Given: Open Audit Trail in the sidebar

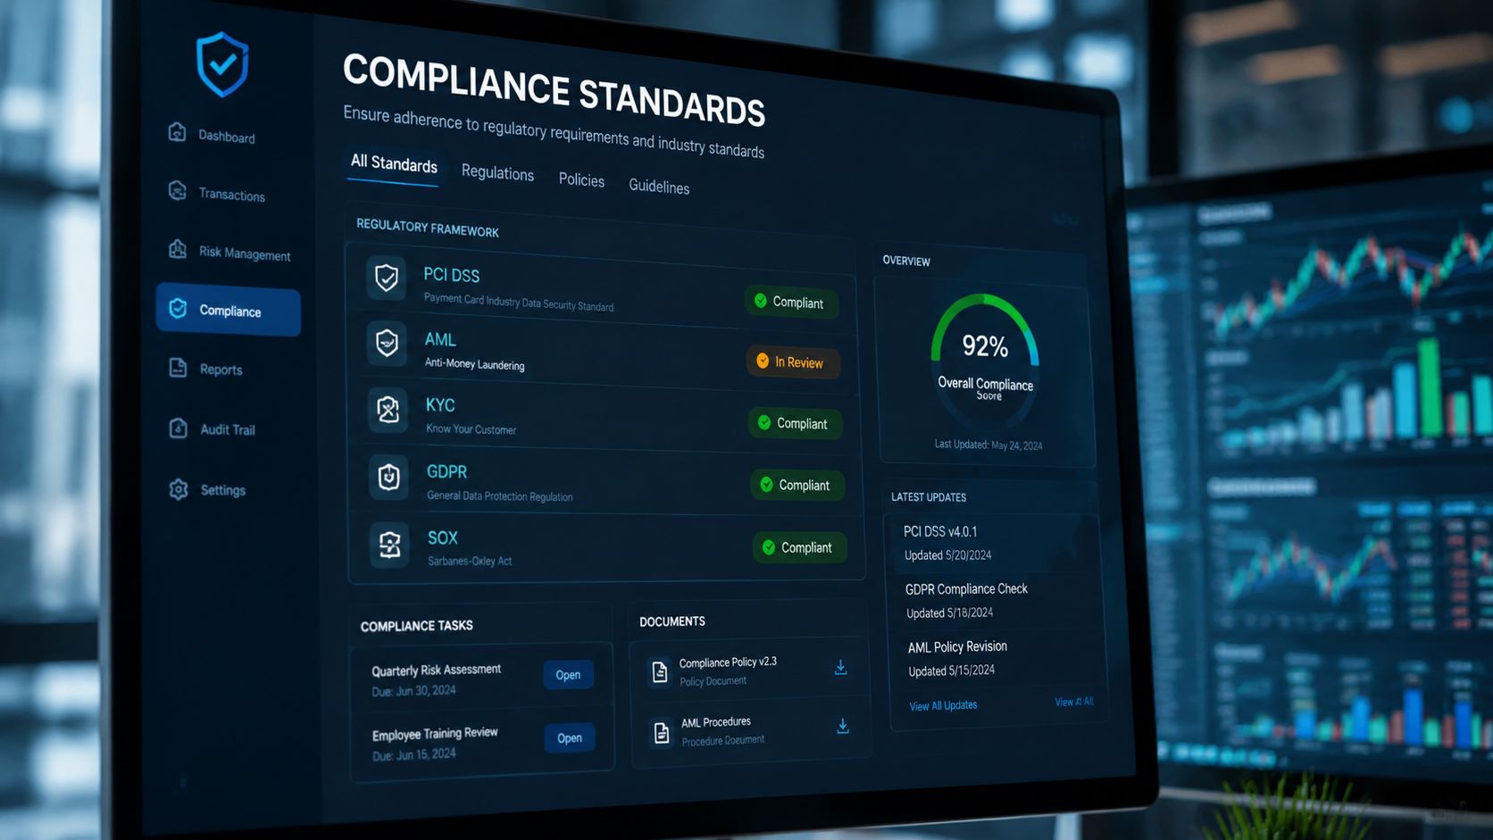Looking at the screenshot, I should [x=228, y=429].
